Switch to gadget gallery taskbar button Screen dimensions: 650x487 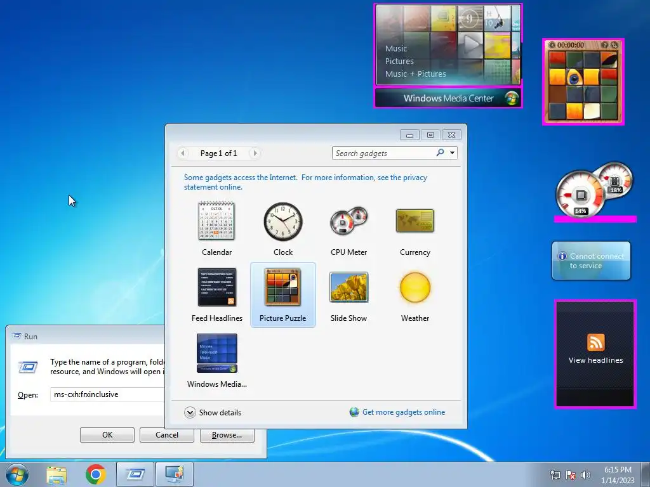(175, 474)
